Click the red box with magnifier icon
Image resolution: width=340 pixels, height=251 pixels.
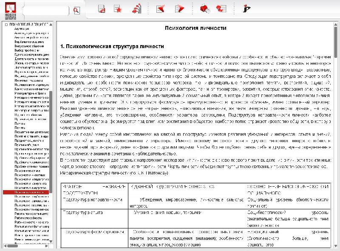tap(205, 9)
